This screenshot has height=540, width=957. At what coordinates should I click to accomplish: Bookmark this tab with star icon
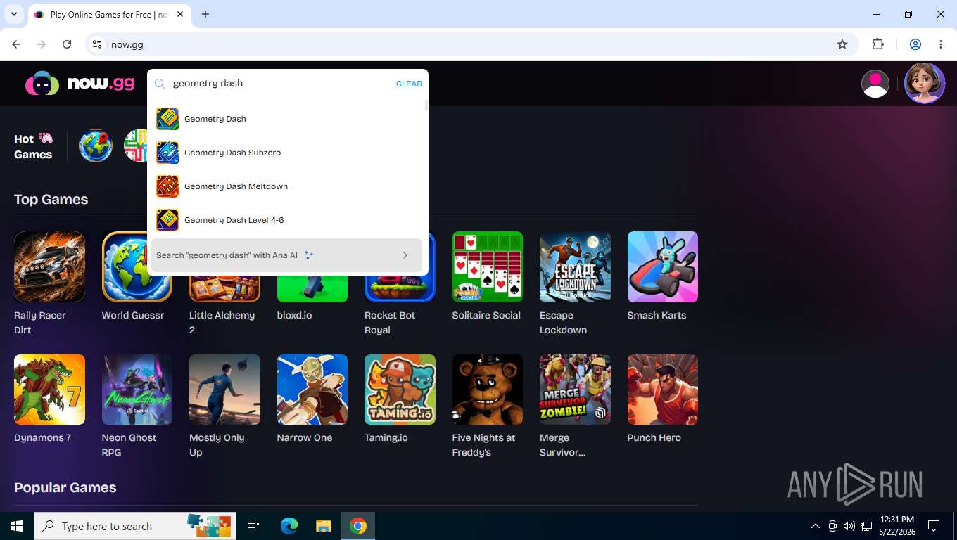coord(842,44)
